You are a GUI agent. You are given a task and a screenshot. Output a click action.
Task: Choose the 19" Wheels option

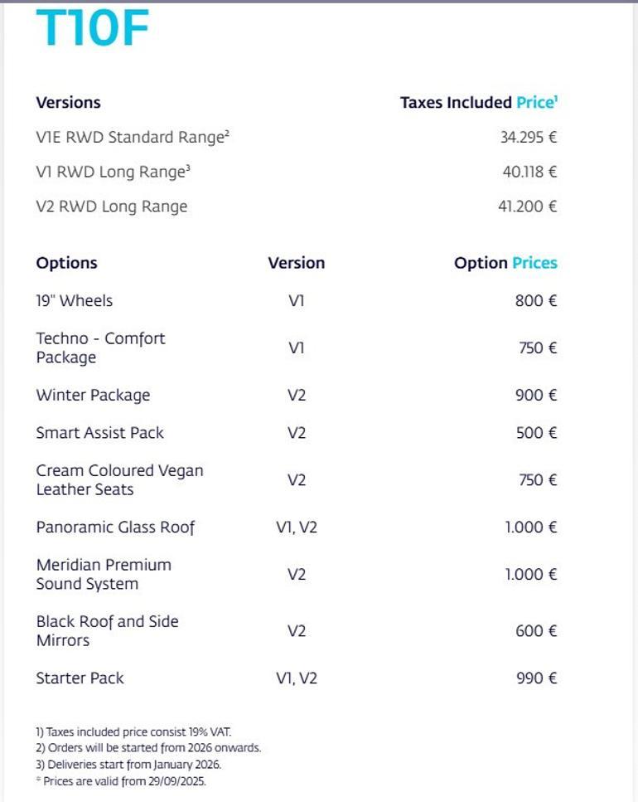point(75,300)
